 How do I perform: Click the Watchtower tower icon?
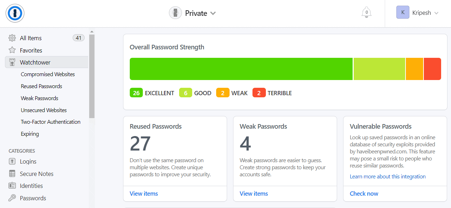coord(12,62)
